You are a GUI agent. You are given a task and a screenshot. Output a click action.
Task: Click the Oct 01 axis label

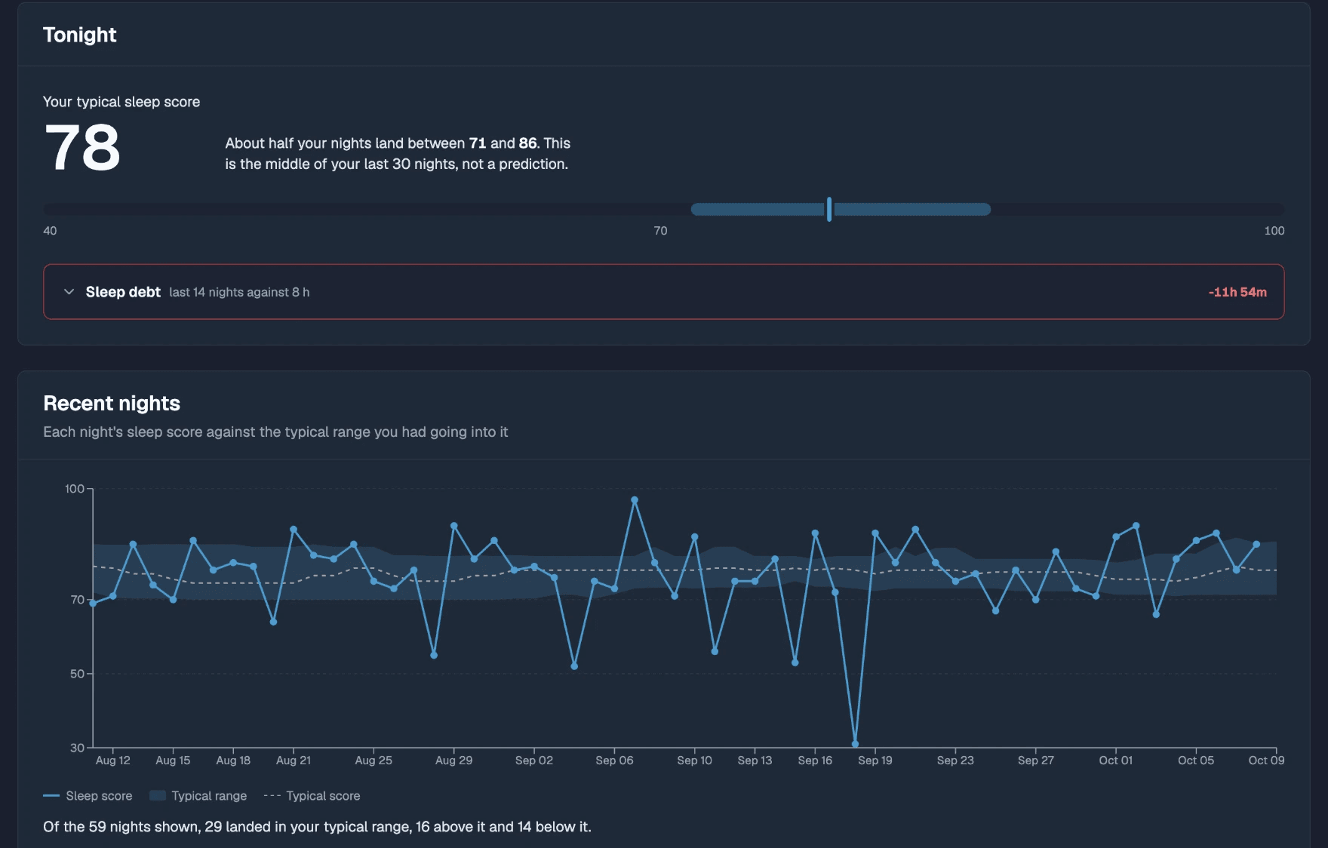pos(1116,760)
